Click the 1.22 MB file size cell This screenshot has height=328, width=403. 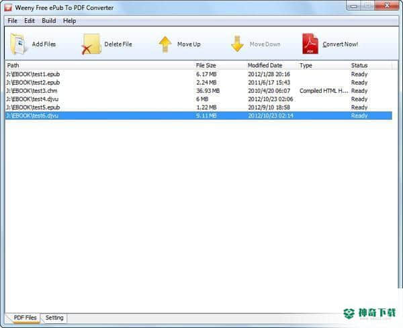coord(206,107)
